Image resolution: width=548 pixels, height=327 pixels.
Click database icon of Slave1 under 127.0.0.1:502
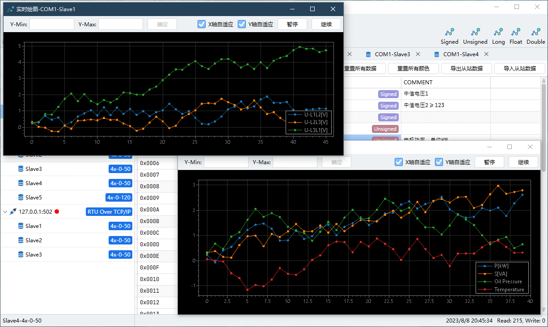[21, 226]
